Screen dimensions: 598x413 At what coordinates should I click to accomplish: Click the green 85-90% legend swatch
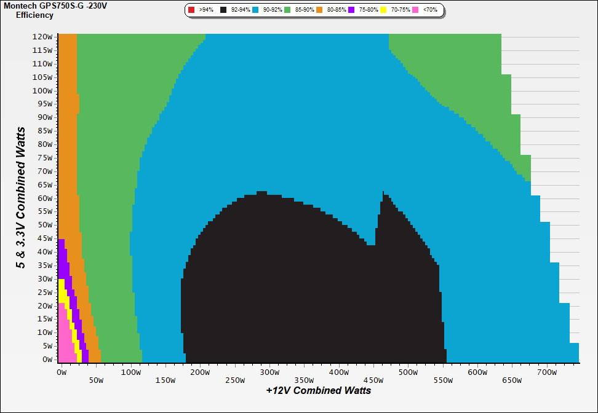[x=287, y=10]
